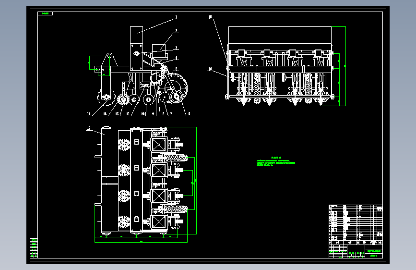
Task: Select the tall seed hopper in side view
Action: click(x=136, y=49)
